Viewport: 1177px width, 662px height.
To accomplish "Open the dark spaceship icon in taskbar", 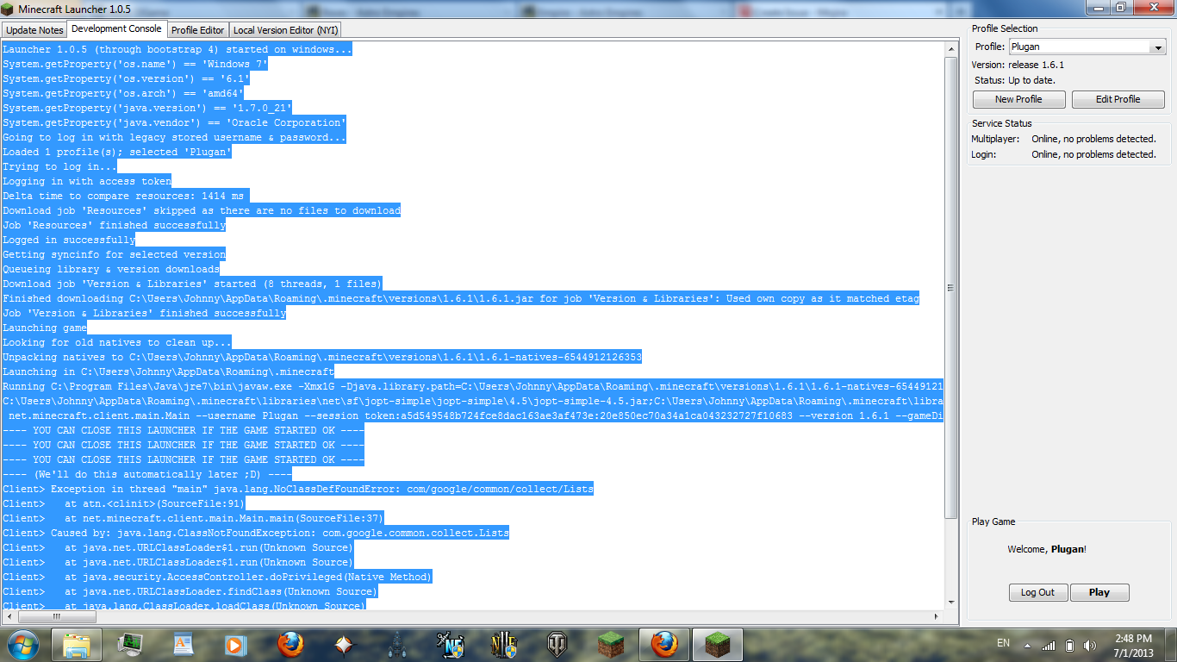I will (x=397, y=644).
